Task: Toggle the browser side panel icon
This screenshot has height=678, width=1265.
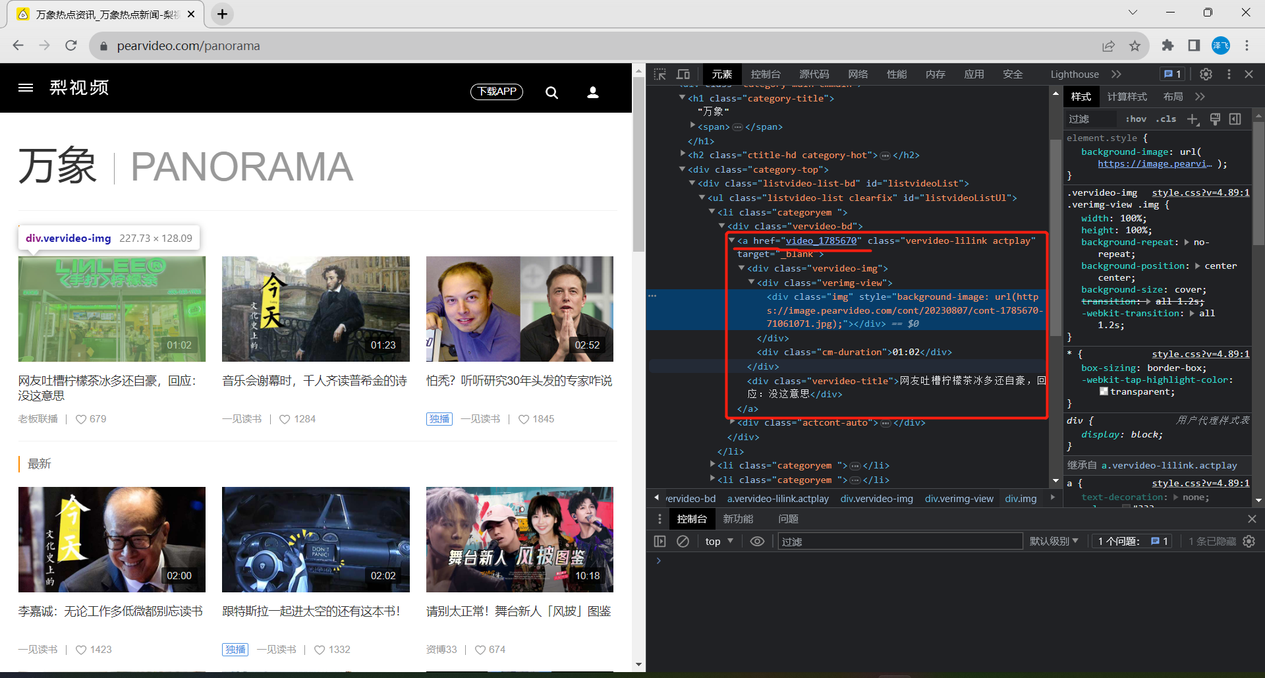Action: [1194, 45]
